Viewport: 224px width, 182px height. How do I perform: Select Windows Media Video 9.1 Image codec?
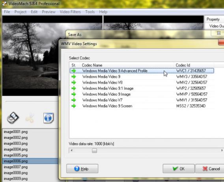point(142,88)
